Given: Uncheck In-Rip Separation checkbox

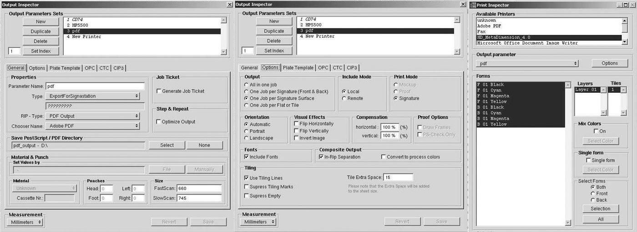Looking at the screenshot, I should point(321,157).
